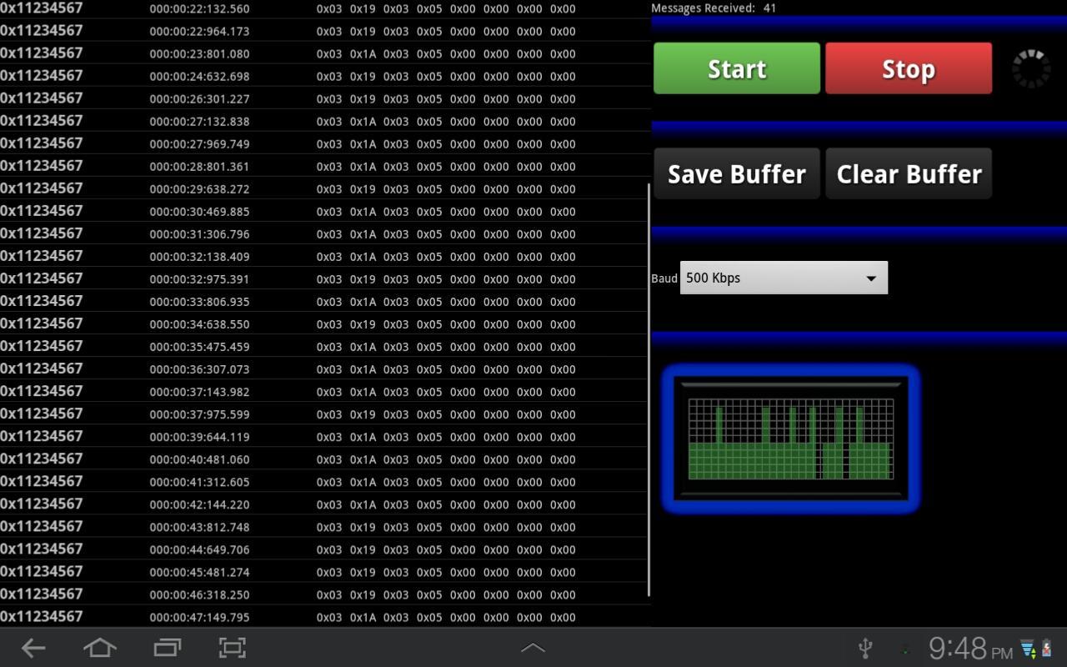This screenshot has height=667, width=1067.
Task: Tap the screen capture icon
Action: click(x=232, y=648)
